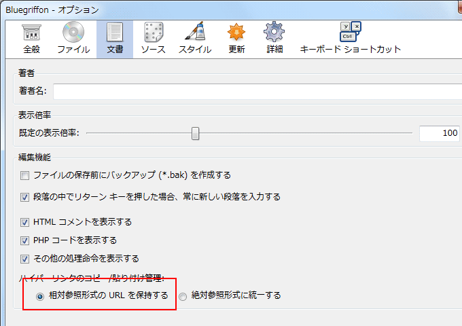462x326 pixels.
Task: Toggle HTML コメントを表示する checkbox
Action: 24,222
